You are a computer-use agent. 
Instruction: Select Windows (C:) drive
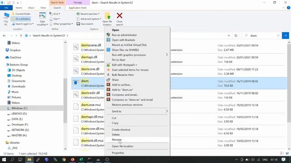click(17, 108)
